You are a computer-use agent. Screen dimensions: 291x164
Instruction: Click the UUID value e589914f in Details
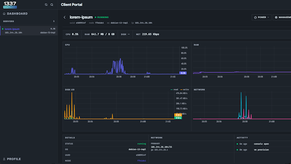(141, 155)
